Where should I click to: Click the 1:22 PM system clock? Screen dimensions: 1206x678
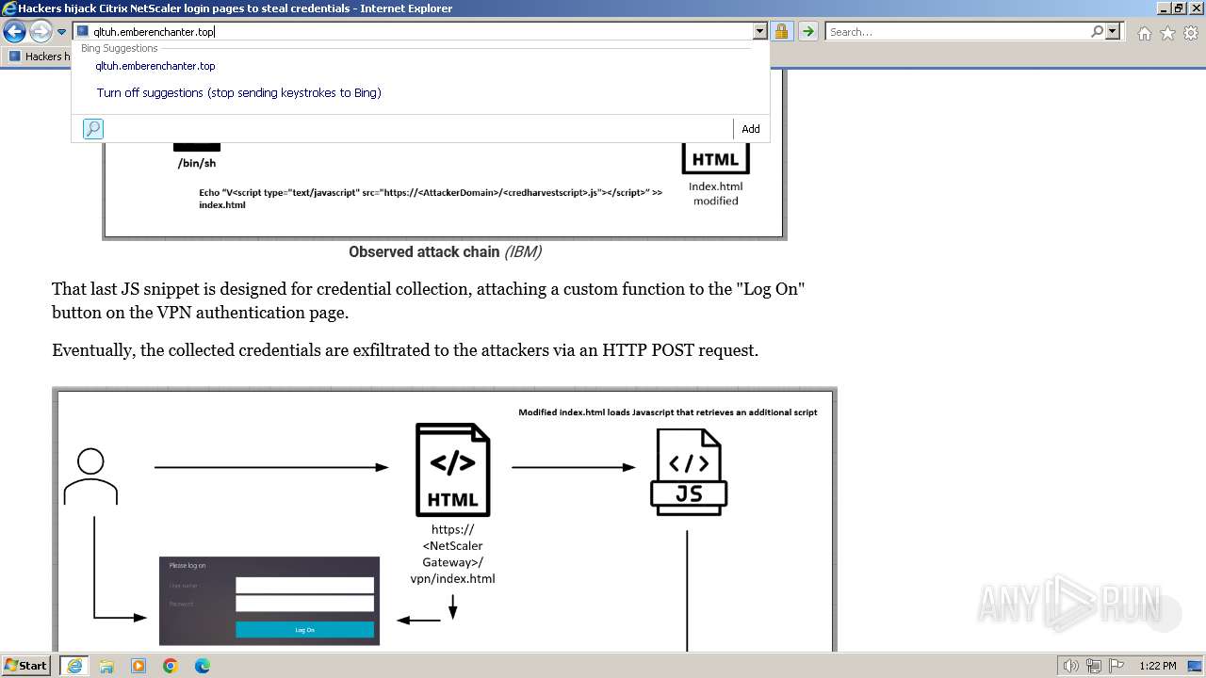click(x=1158, y=666)
